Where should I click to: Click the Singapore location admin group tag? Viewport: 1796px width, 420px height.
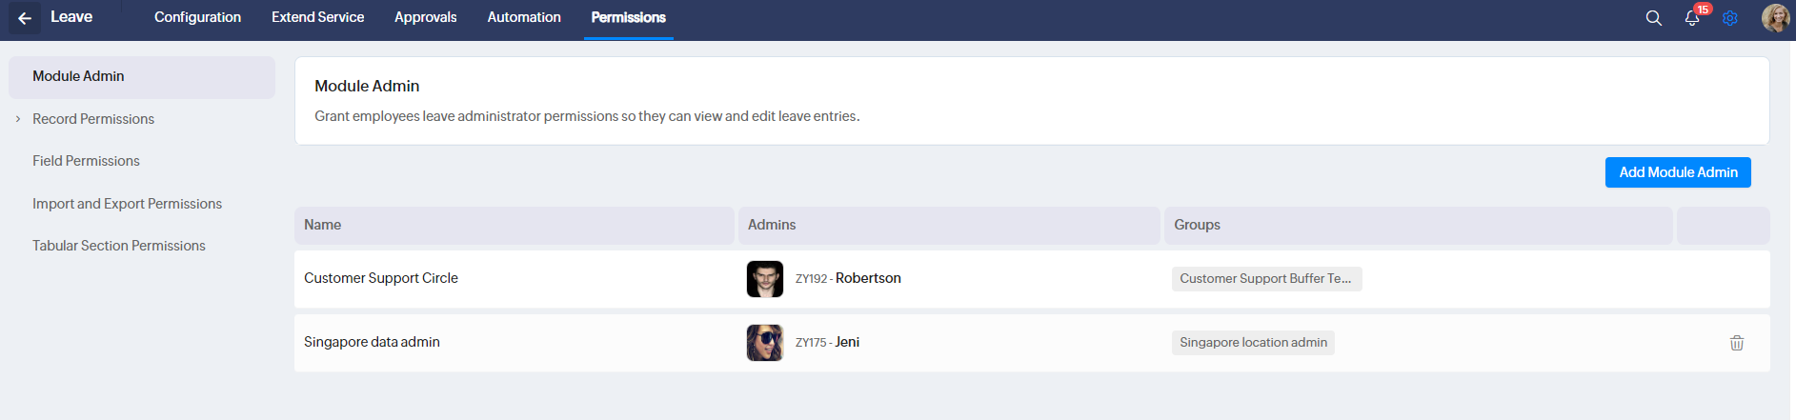click(x=1253, y=343)
